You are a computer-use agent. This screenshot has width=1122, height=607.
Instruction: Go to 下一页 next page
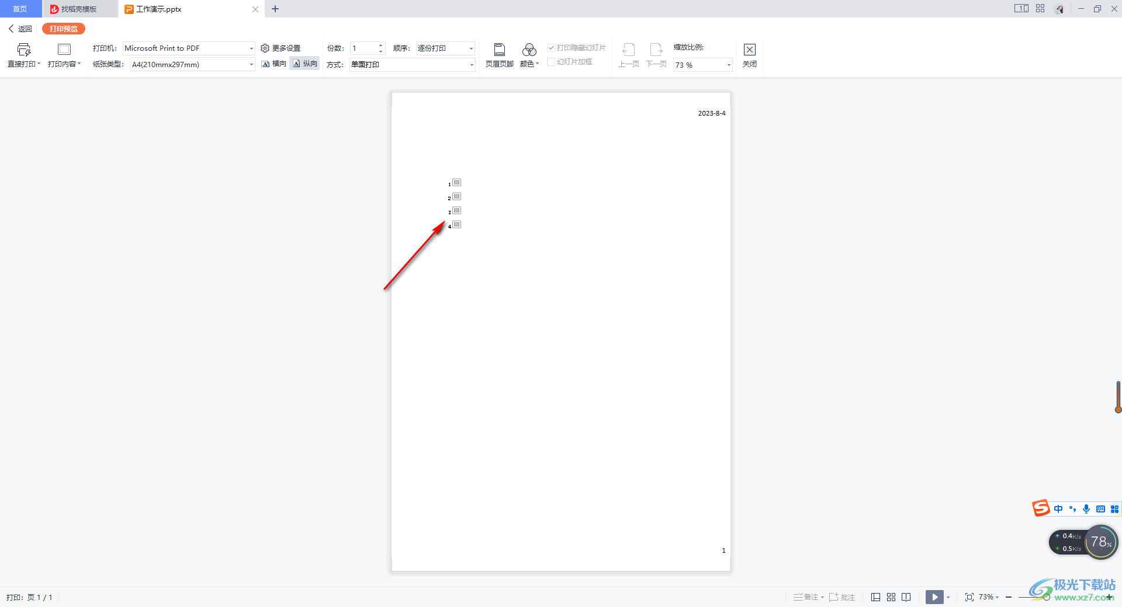[656, 55]
